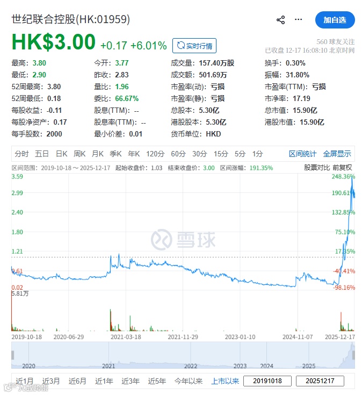Open the 月K chart tab
This screenshot has height=395, width=362.
pyautogui.click(x=98, y=154)
